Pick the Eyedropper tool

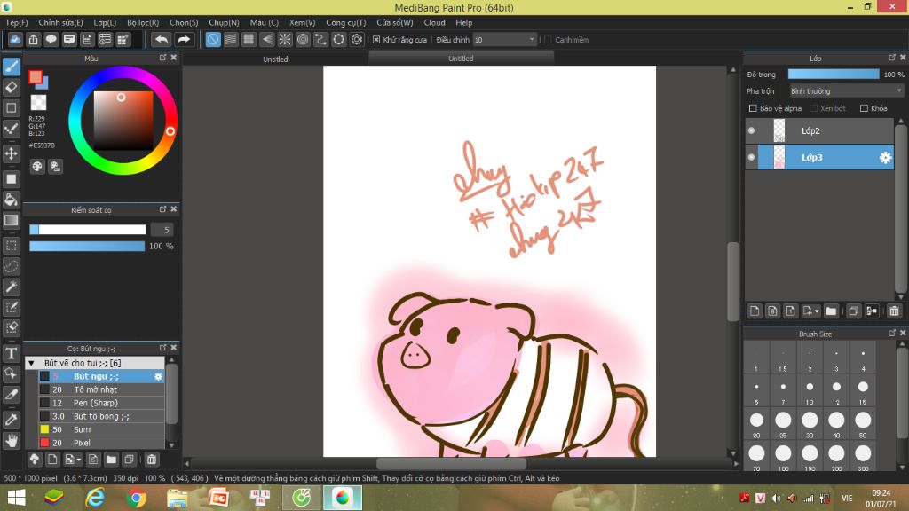[x=12, y=420]
